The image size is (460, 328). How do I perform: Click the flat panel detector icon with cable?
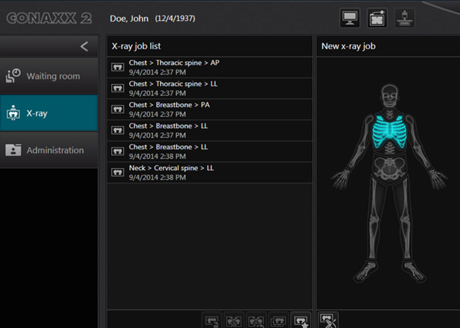[x=377, y=18]
